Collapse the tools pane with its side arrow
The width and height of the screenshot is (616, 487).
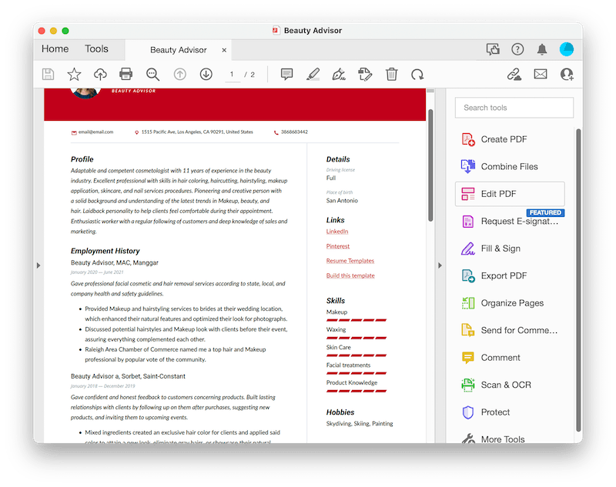[439, 264]
